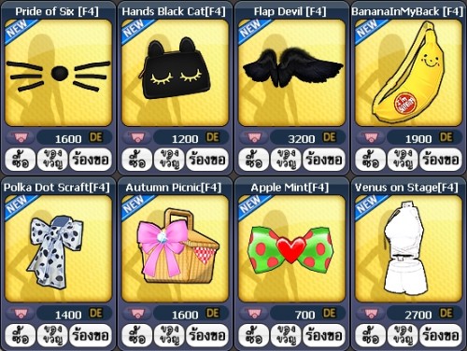This screenshot has width=467, height=351.
Task: Click the cart icon under Autumn Picnic
Action: tap(137, 313)
